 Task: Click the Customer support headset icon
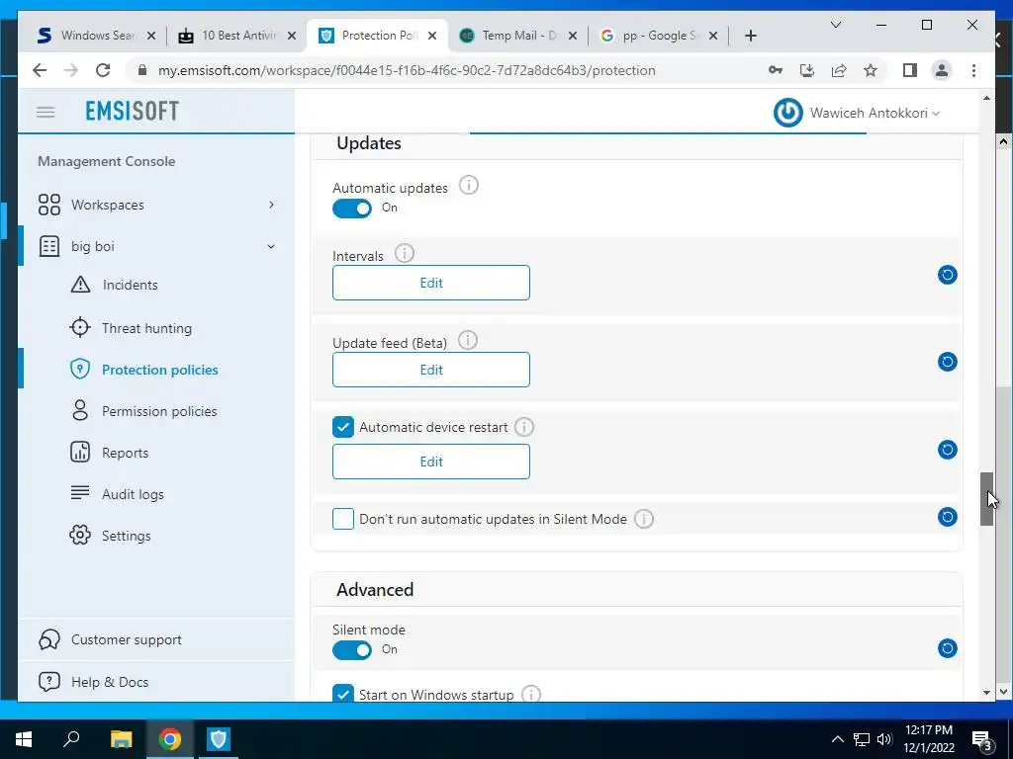pyautogui.click(x=49, y=639)
